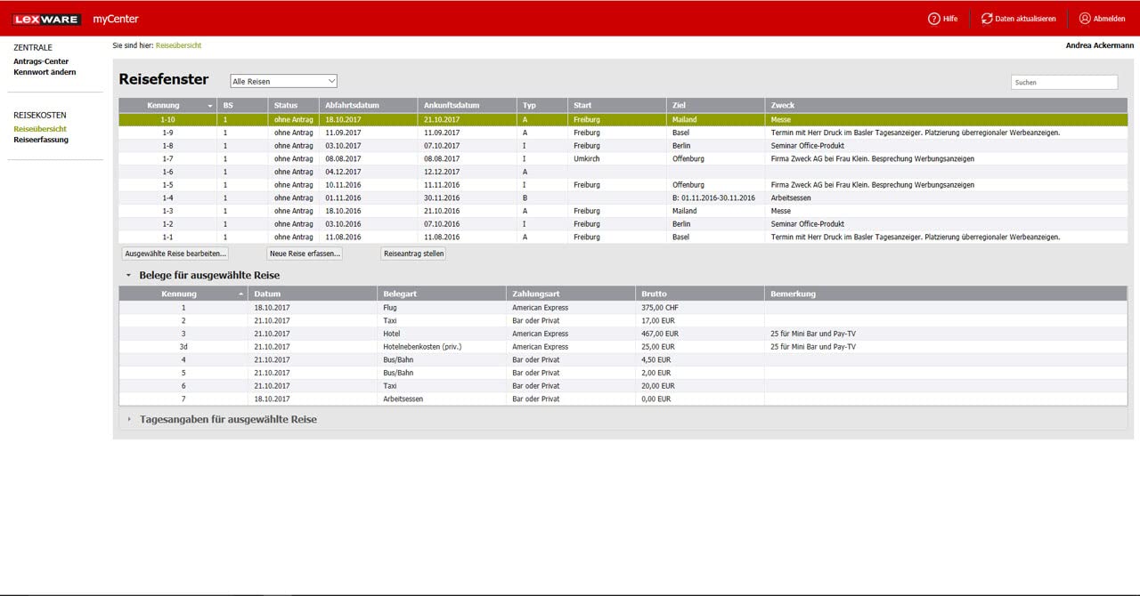Click the Hilfe question-mark icon
This screenshot has width=1140, height=596.
coord(934,19)
